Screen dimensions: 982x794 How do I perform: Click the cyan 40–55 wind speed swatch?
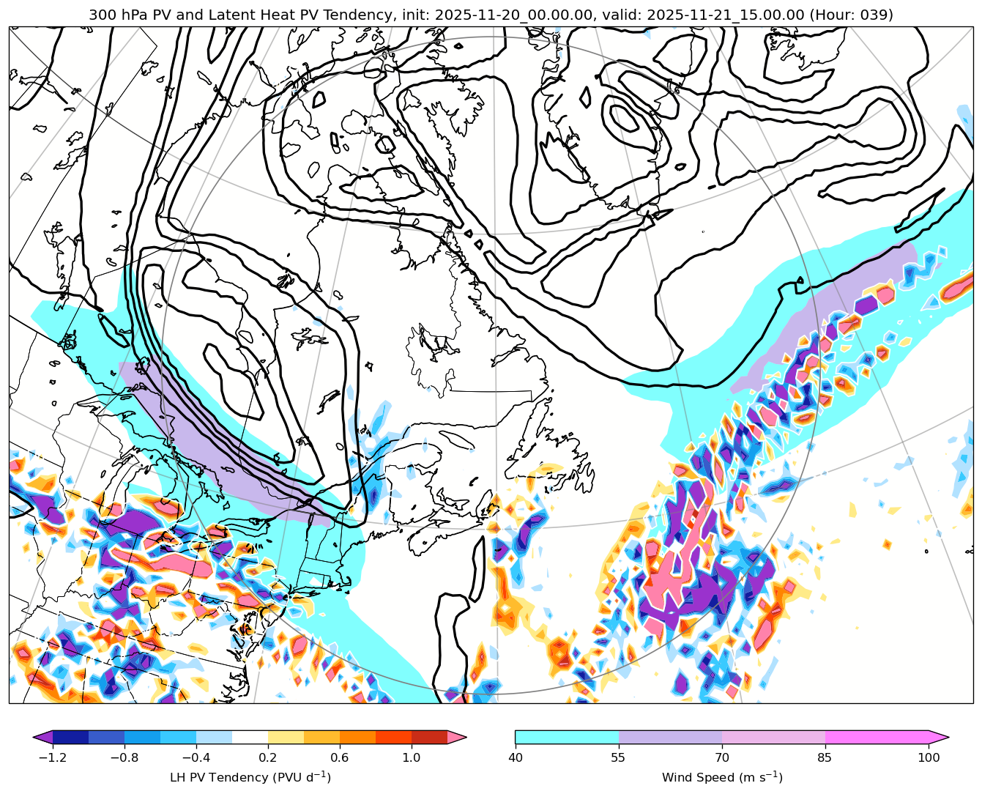click(567, 737)
